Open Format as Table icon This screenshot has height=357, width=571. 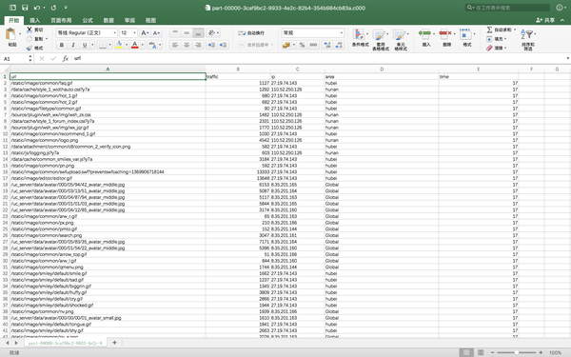tap(379, 35)
